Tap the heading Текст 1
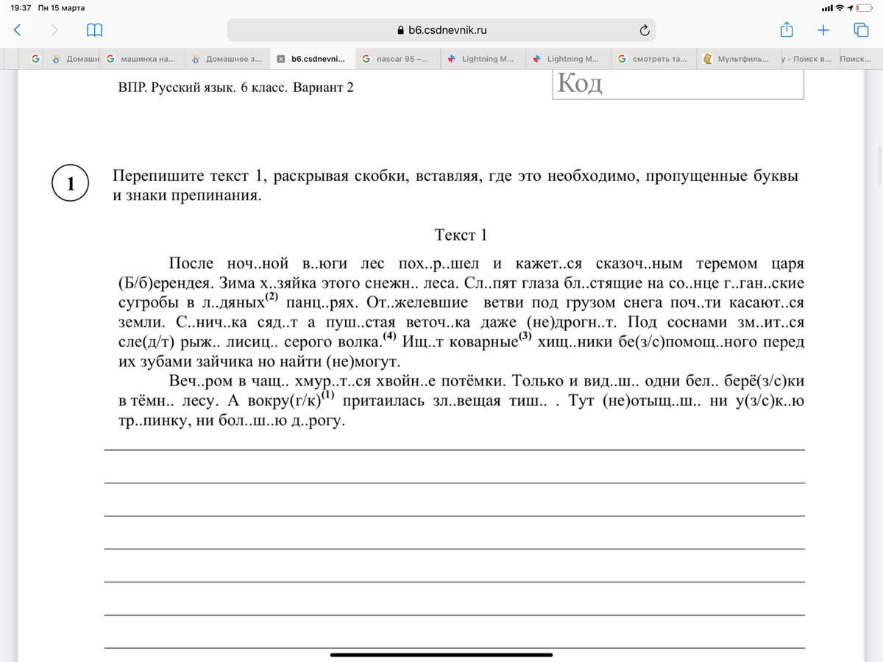 [461, 235]
